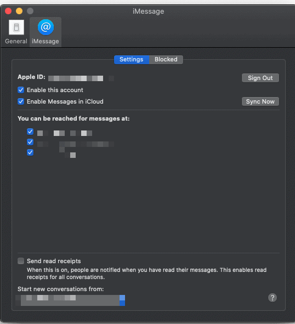Select the iMessage @ preferences pane
The height and width of the screenshot is (324, 295).
[x=46, y=32]
